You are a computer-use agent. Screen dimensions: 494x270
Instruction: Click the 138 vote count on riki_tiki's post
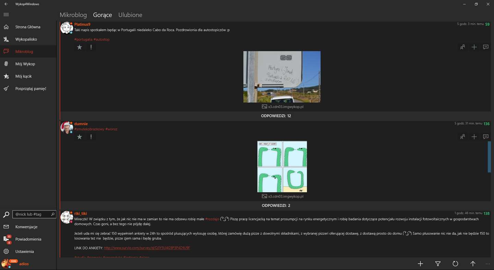pyautogui.click(x=486, y=213)
